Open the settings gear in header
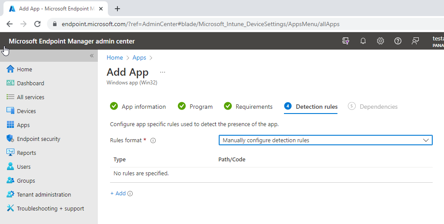 click(380, 41)
